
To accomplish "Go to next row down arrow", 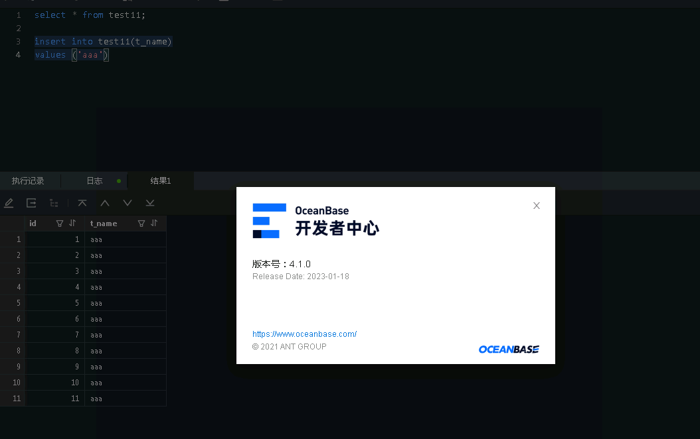I will [x=128, y=203].
